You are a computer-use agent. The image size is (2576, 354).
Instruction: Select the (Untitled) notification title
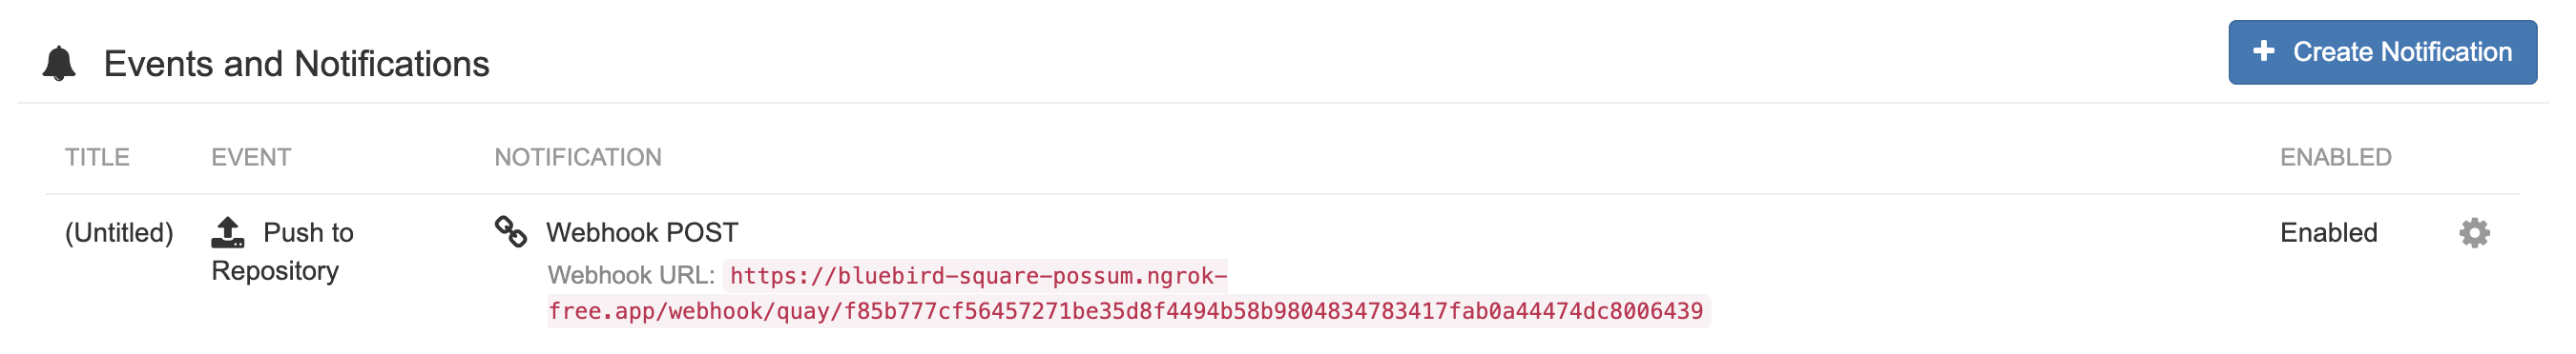tap(119, 232)
